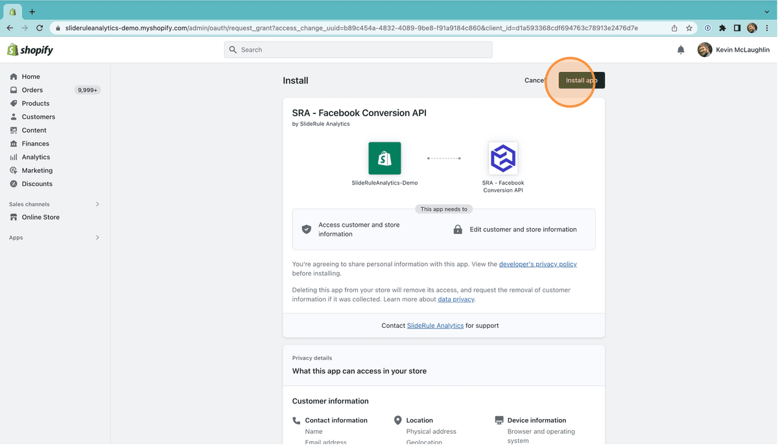Click the lock icon beside Edit customer information
Viewport: 778px width, 445px height.
click(458, 229)
